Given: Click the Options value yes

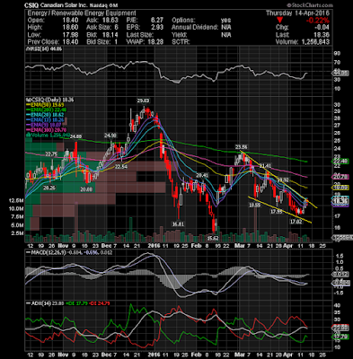Looking at the screenshot, I should [x=226, y=21].
